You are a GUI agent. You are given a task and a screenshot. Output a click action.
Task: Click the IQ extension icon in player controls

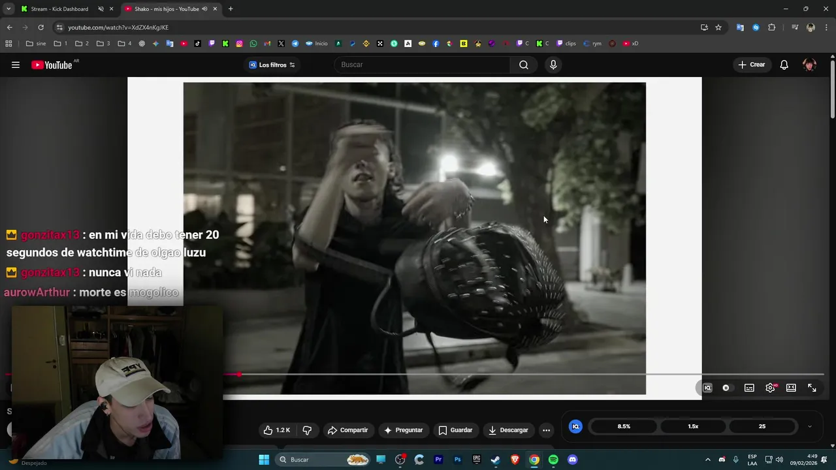707,388
